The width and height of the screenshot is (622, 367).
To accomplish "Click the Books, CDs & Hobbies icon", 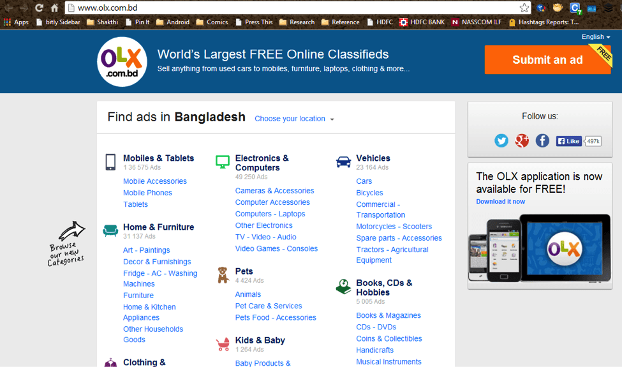I will (343, 286).
